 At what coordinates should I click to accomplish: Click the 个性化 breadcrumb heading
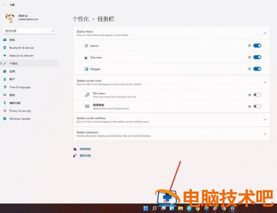pyautogui.click(x=81, y=19)
